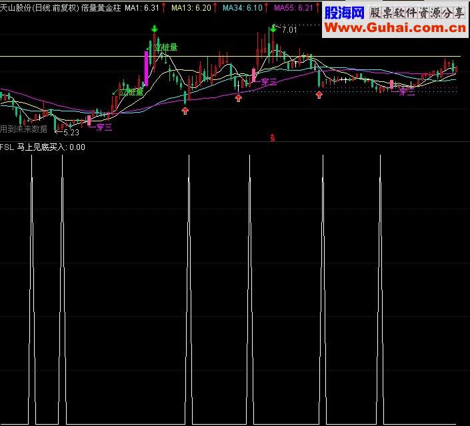Click the last spike in the FSL panel
This screenshot has width=470, height=426.
pyautogui.click(x=380, y=289)
